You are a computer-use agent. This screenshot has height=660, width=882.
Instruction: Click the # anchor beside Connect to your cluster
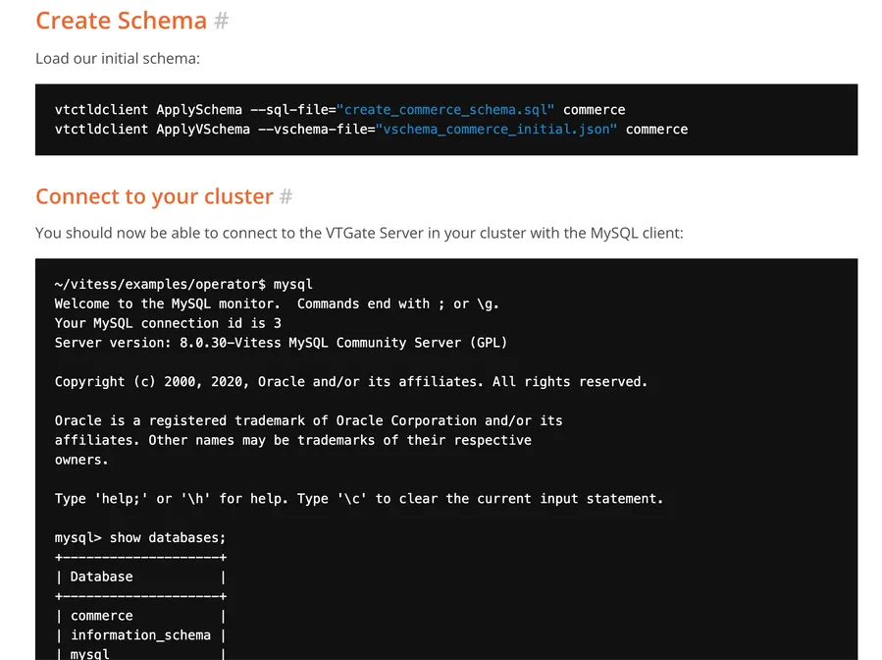coord(286,196)
